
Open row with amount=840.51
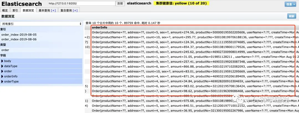pyautogui.click(x=192, y=106)
